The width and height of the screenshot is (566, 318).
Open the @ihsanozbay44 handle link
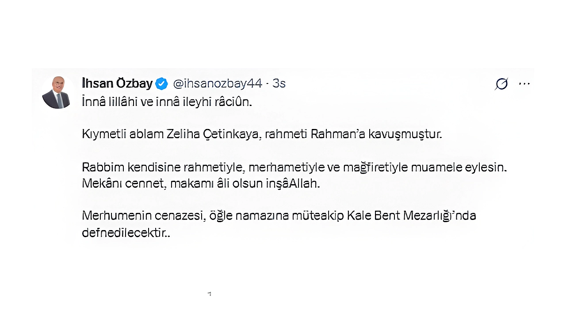coord(218,83)
